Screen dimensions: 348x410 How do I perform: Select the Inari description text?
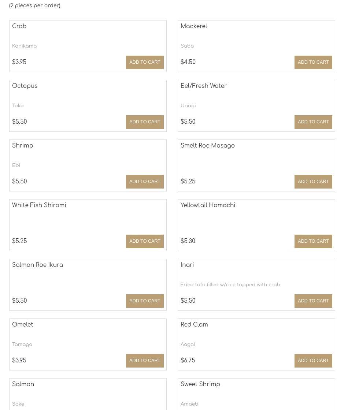(230, 284)
